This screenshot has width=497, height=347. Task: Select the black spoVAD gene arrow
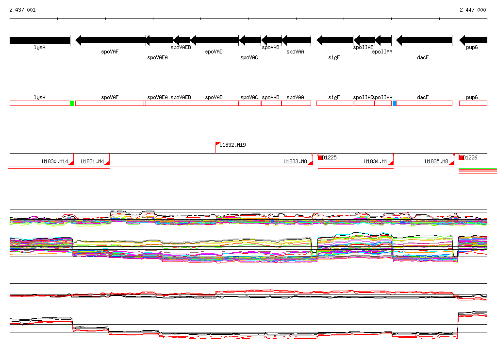(214, 40)
